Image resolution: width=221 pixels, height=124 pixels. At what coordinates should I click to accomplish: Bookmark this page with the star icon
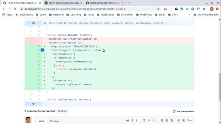coord(158,9)
